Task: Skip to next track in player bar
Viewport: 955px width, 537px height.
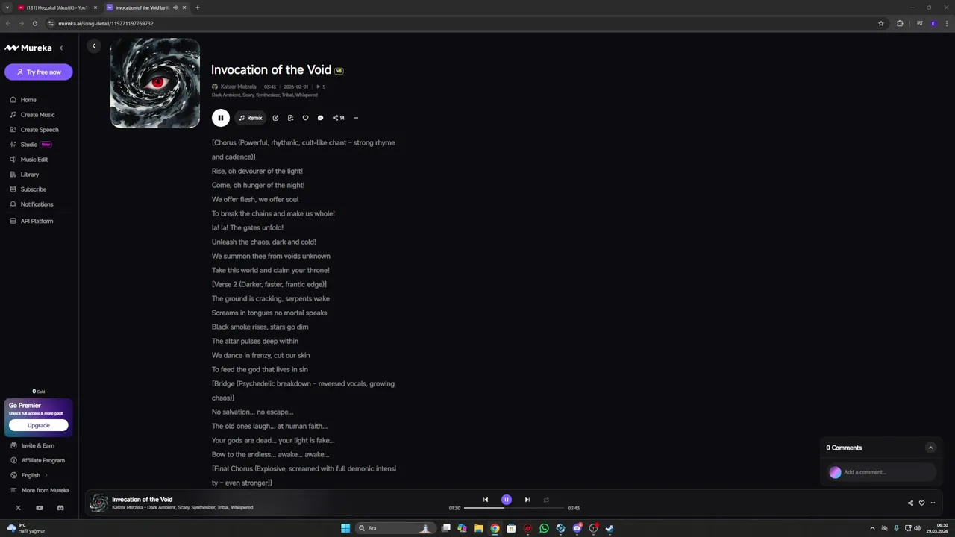Action: pos(527,500)
